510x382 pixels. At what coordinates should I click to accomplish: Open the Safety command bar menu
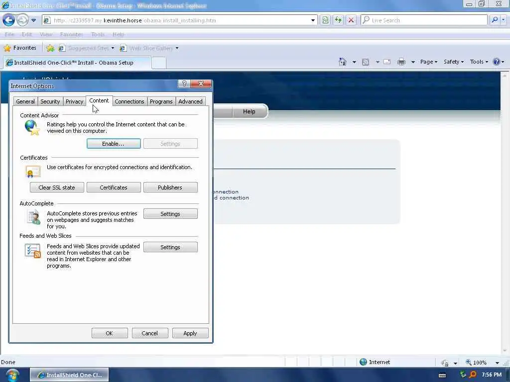pyautogui.click(x=453, y=62)
